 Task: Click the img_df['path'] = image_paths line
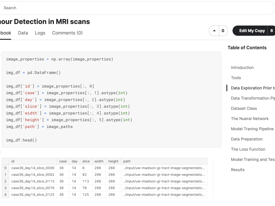click(39, 127)
